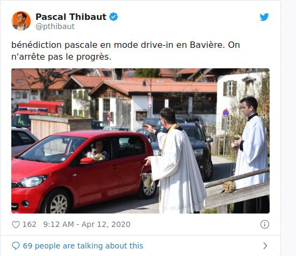Click the words 'n'arrête pas le progrès'
Image resolution: width=296 pixels, height=256 pixels.
point(60,57)
